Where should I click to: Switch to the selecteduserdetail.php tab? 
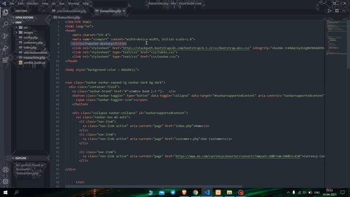pyautogui.click(x=69, y=11)
